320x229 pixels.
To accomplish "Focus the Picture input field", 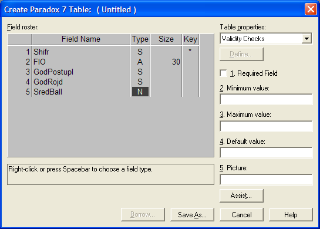I will click(266, 180).
